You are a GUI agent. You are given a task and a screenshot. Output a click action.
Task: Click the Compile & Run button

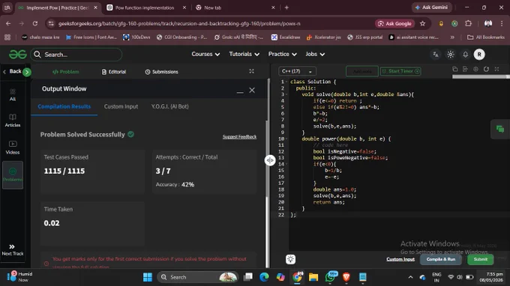tap(441, 259)
